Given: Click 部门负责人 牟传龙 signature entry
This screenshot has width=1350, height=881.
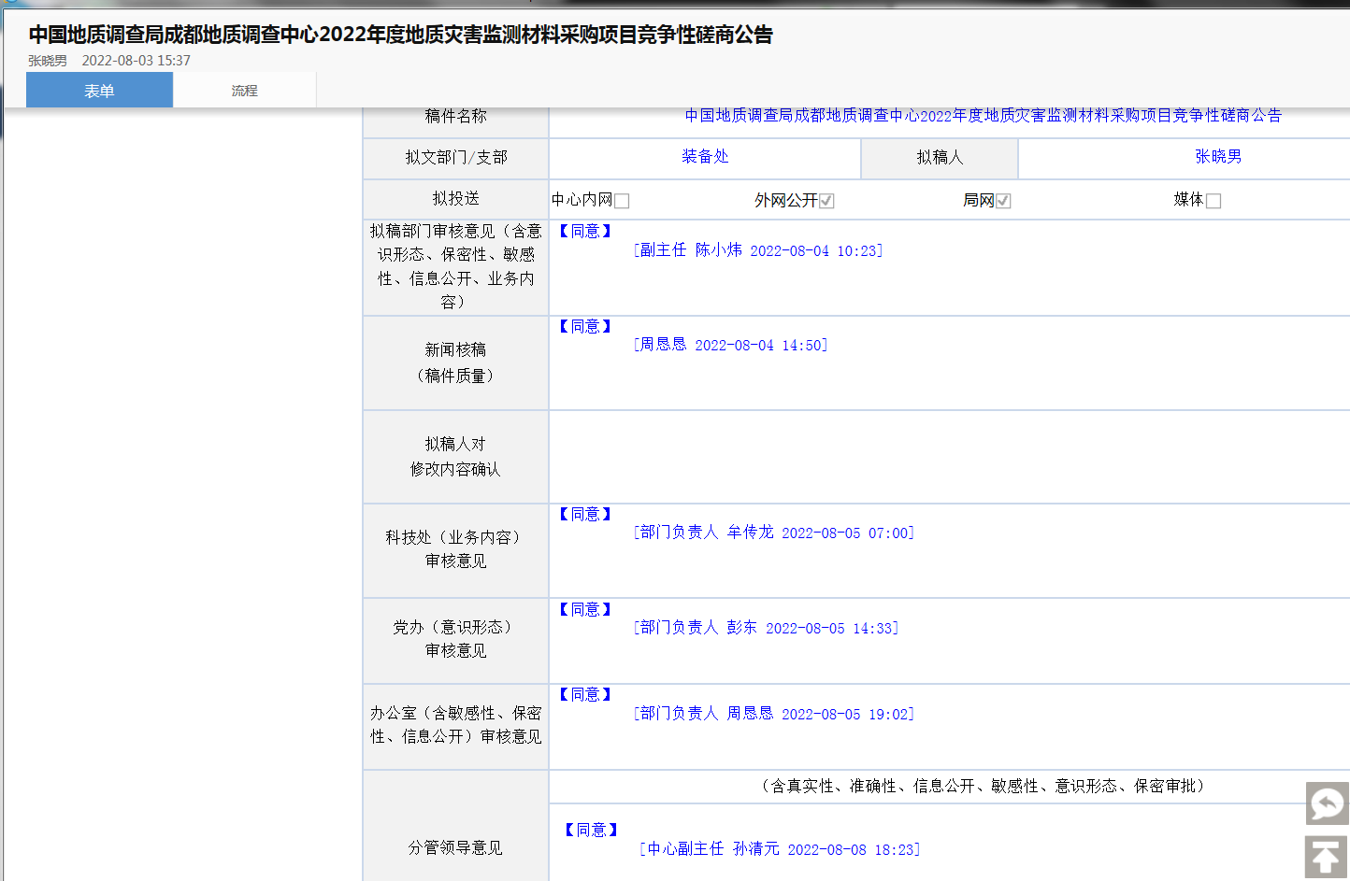Looking at the screenshot, I should pyautogui.click(x=773, y=533).
